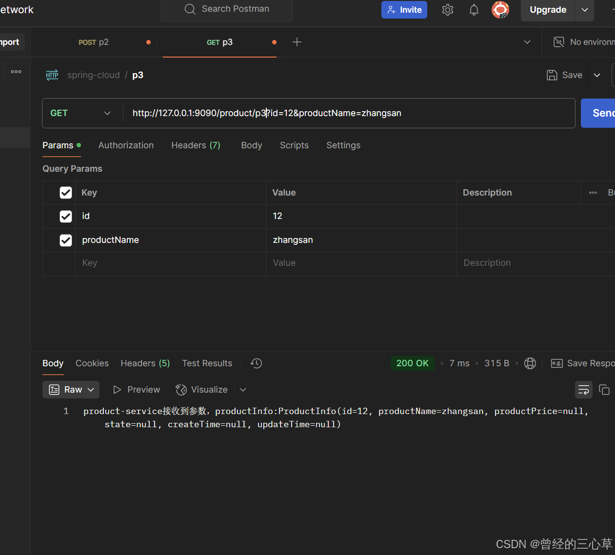This screenshot has width=615, height=555.
Task: Click the HTTP request type icon
Action: click(x=52, y=75)
